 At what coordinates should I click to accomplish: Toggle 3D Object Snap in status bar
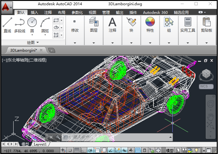pos(104,150)
